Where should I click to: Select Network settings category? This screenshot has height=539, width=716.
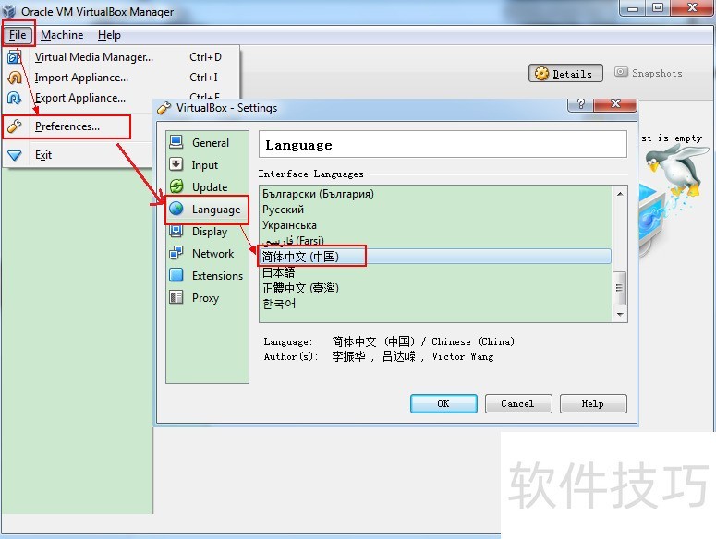pyautogui.click(x=207, y=254)
